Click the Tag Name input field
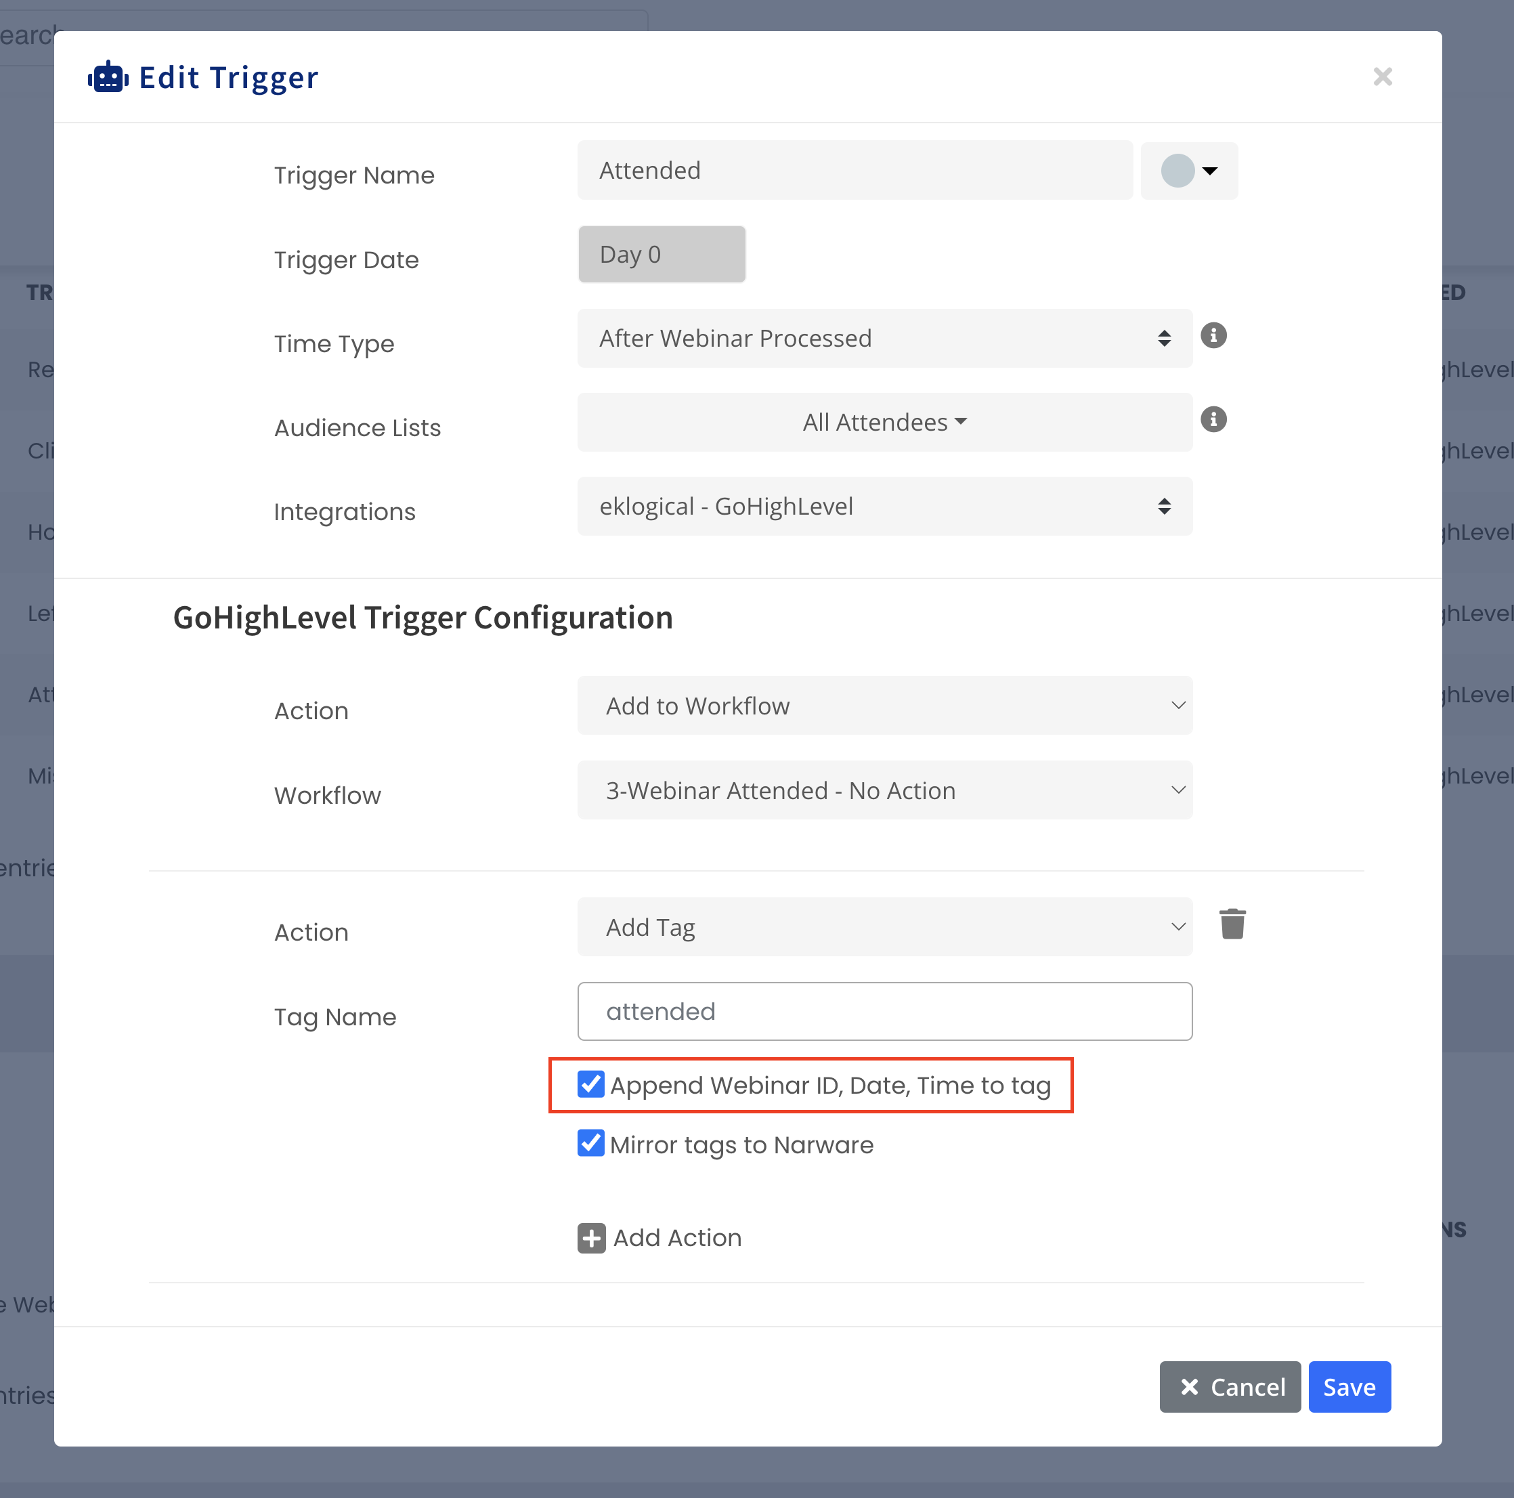 (x=885, y=1011)
